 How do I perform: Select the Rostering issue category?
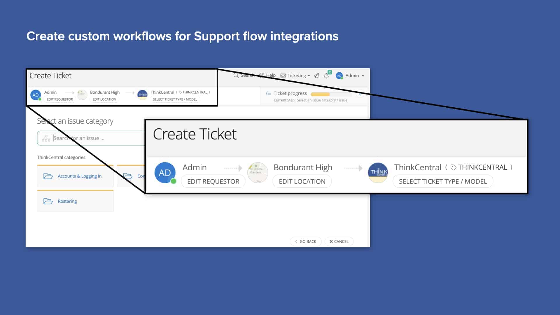[67, 201]
